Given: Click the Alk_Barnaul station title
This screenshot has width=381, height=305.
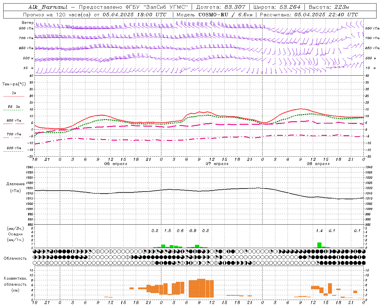Looking at the screenshot, I should [x=48, y=7].
